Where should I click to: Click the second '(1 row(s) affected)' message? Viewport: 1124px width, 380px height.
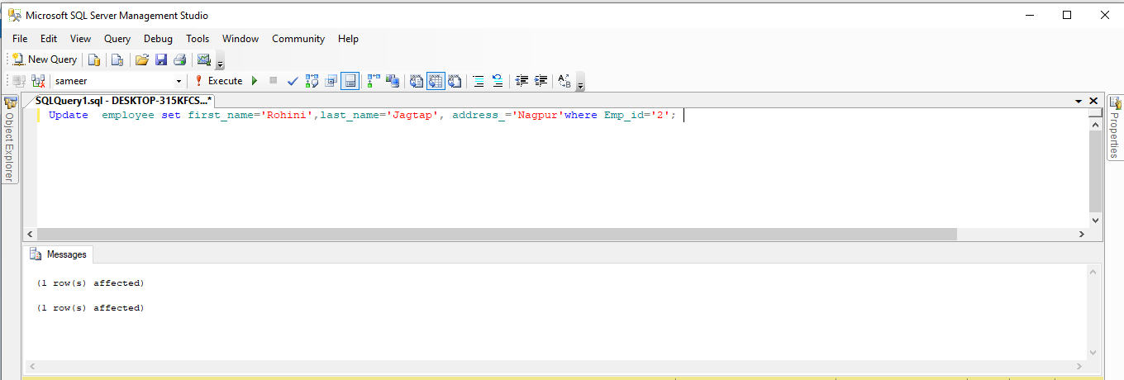coord(90,308)
